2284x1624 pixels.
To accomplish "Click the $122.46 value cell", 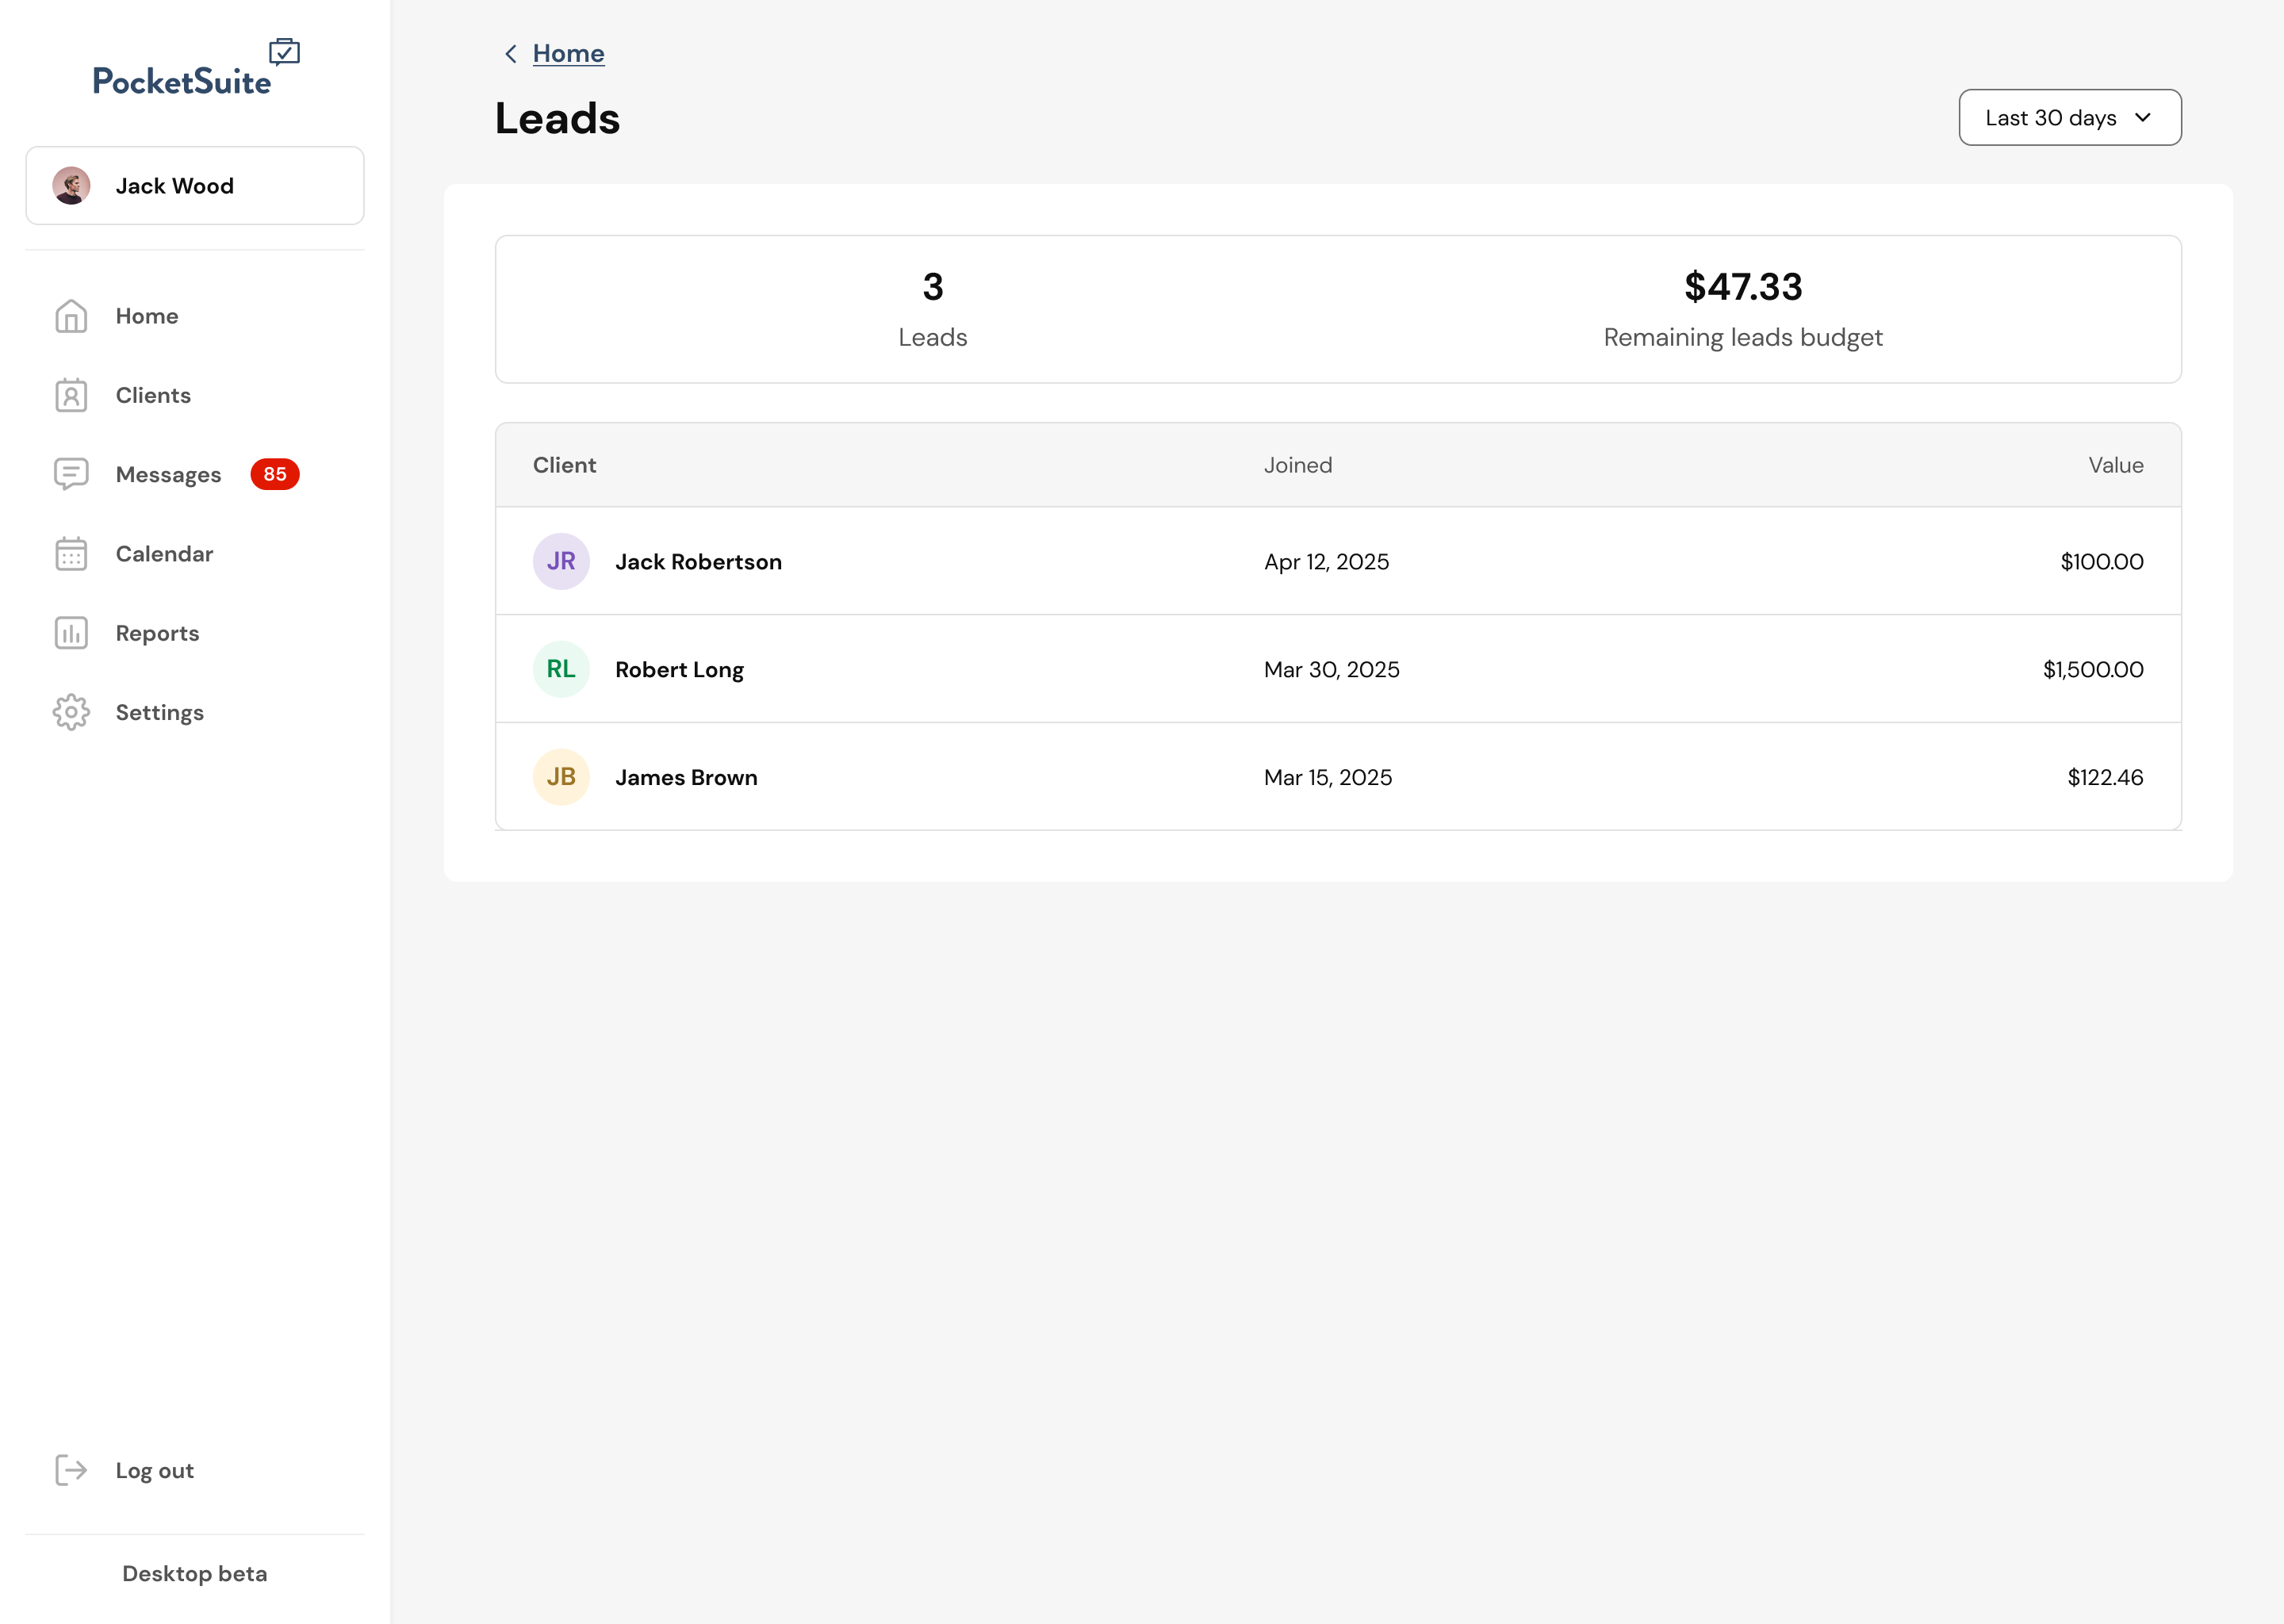I will (x=2105, y=778).
